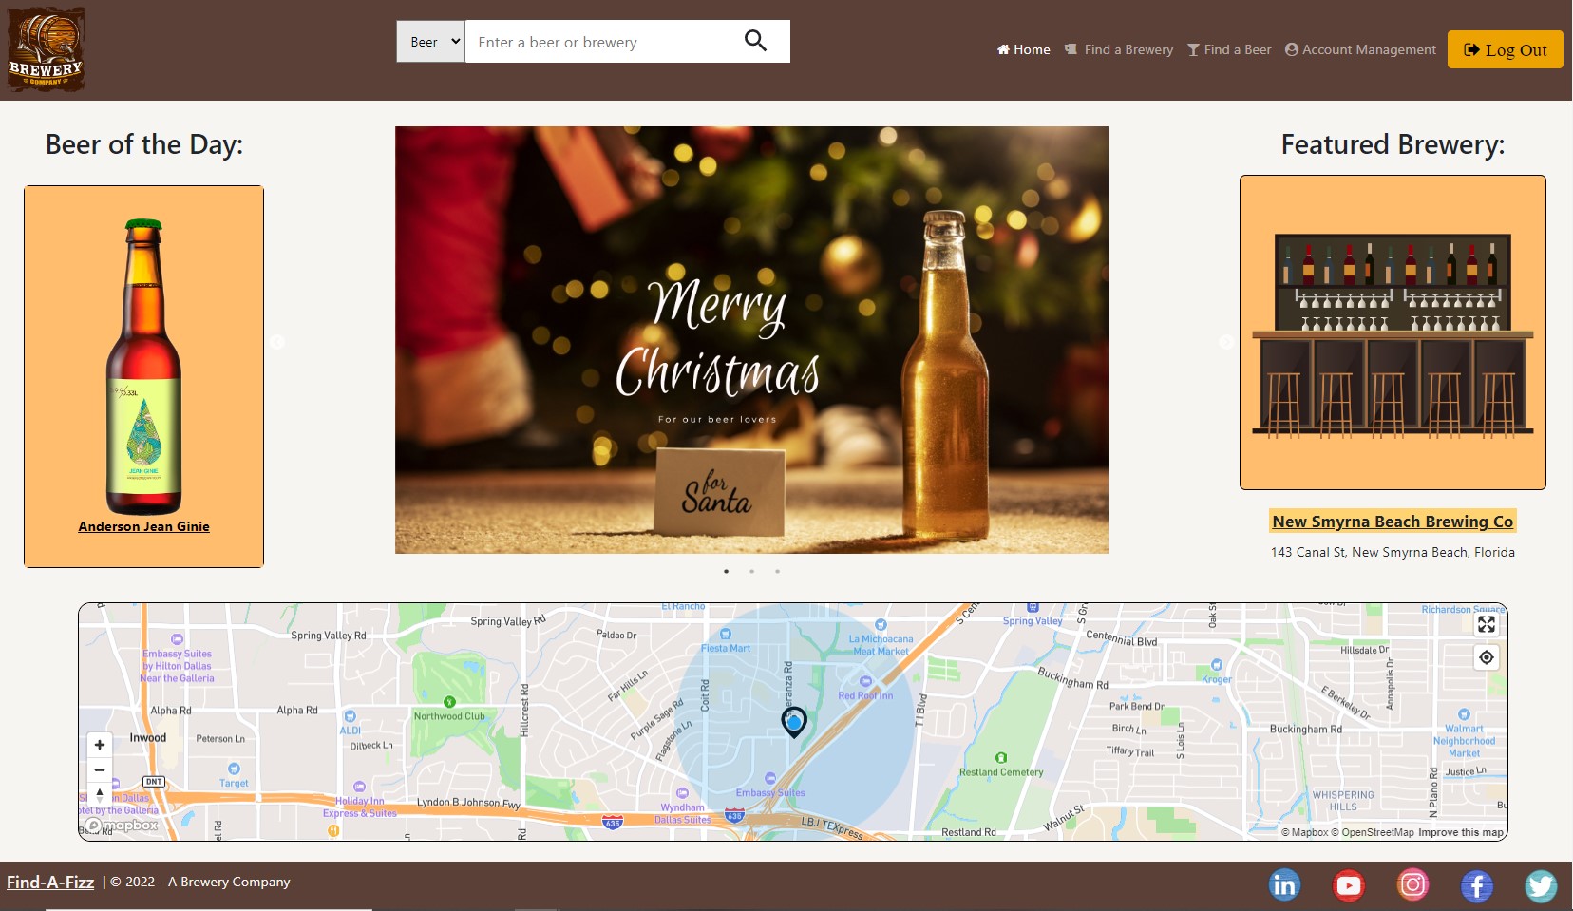Visit the Instagram page via footer icon

coord(1412,884)
